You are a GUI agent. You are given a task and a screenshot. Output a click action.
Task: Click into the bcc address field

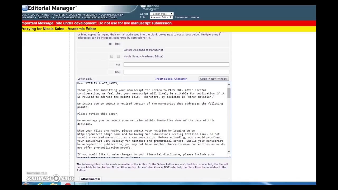tap(176, 72)
